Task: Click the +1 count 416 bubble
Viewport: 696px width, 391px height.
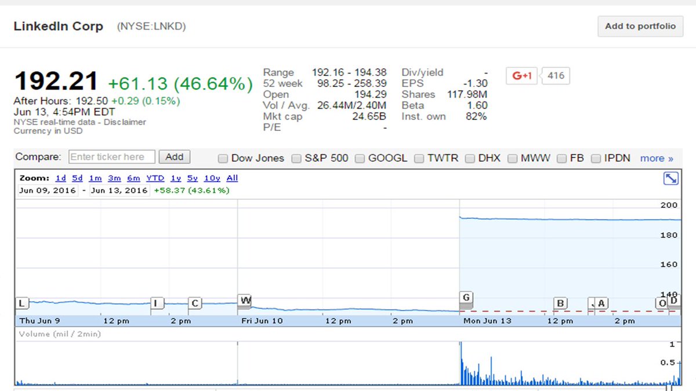Action: [556, 75]
